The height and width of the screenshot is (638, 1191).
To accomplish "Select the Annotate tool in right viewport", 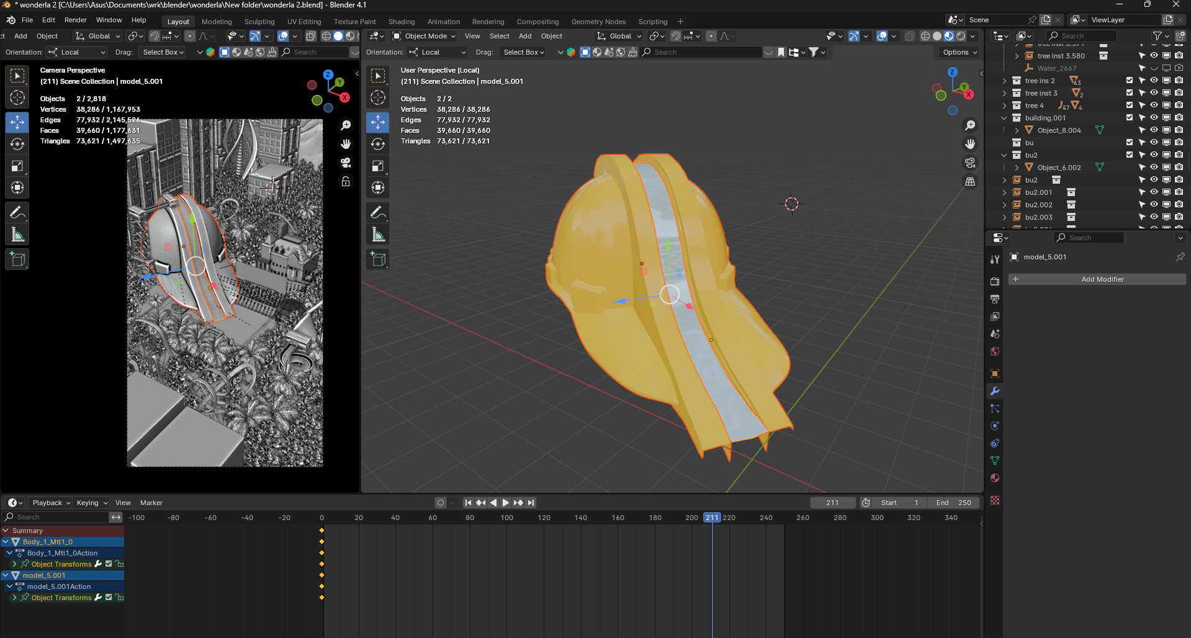I will click(378, 212).
